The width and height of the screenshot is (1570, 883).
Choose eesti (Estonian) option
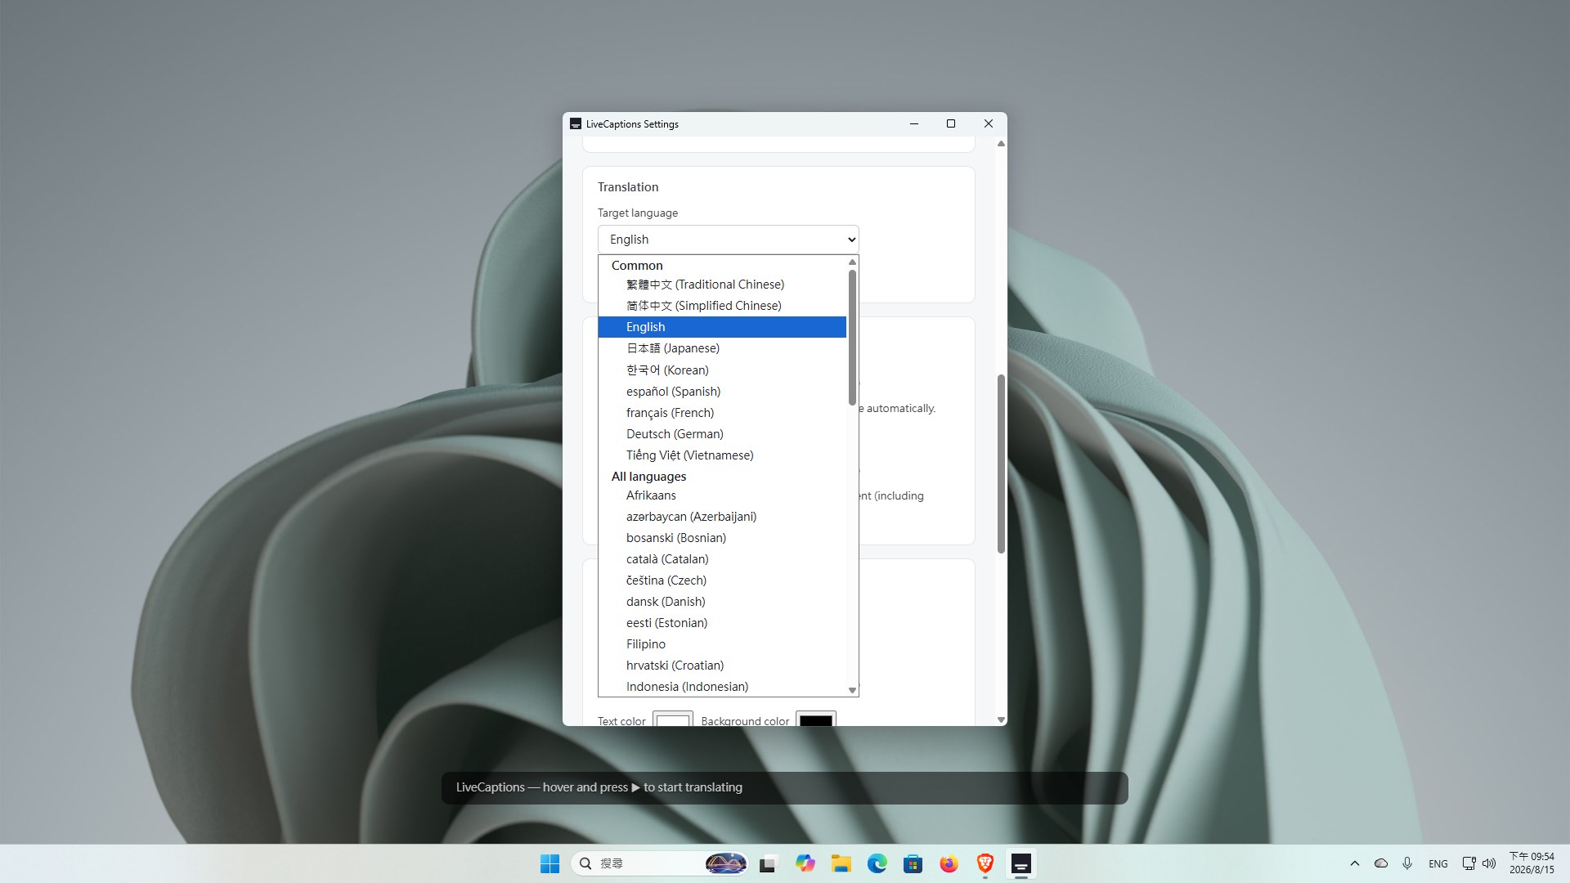coord(722,623)
